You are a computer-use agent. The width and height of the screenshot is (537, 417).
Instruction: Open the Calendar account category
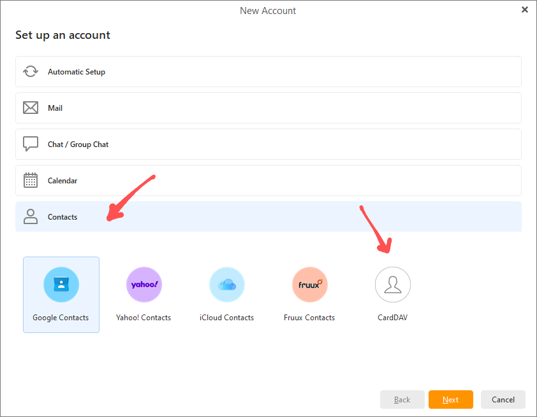pyautogui.click(x=268, y=180)
